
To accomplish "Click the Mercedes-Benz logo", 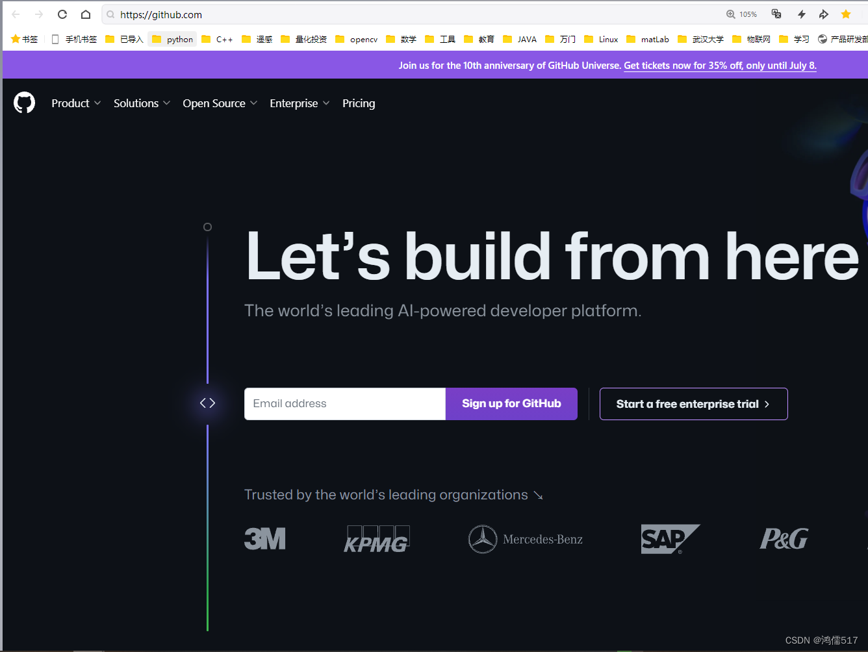I will tap(526, 539).
